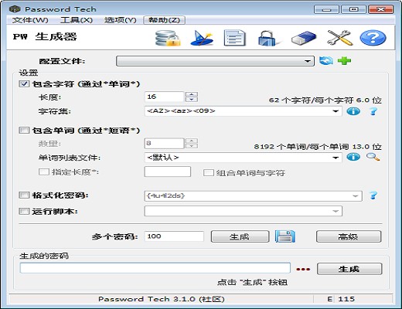This screenshot has height=309, width=402.
Task: Click the magnifier icon beside word list file
Action: tap(373, 157)
